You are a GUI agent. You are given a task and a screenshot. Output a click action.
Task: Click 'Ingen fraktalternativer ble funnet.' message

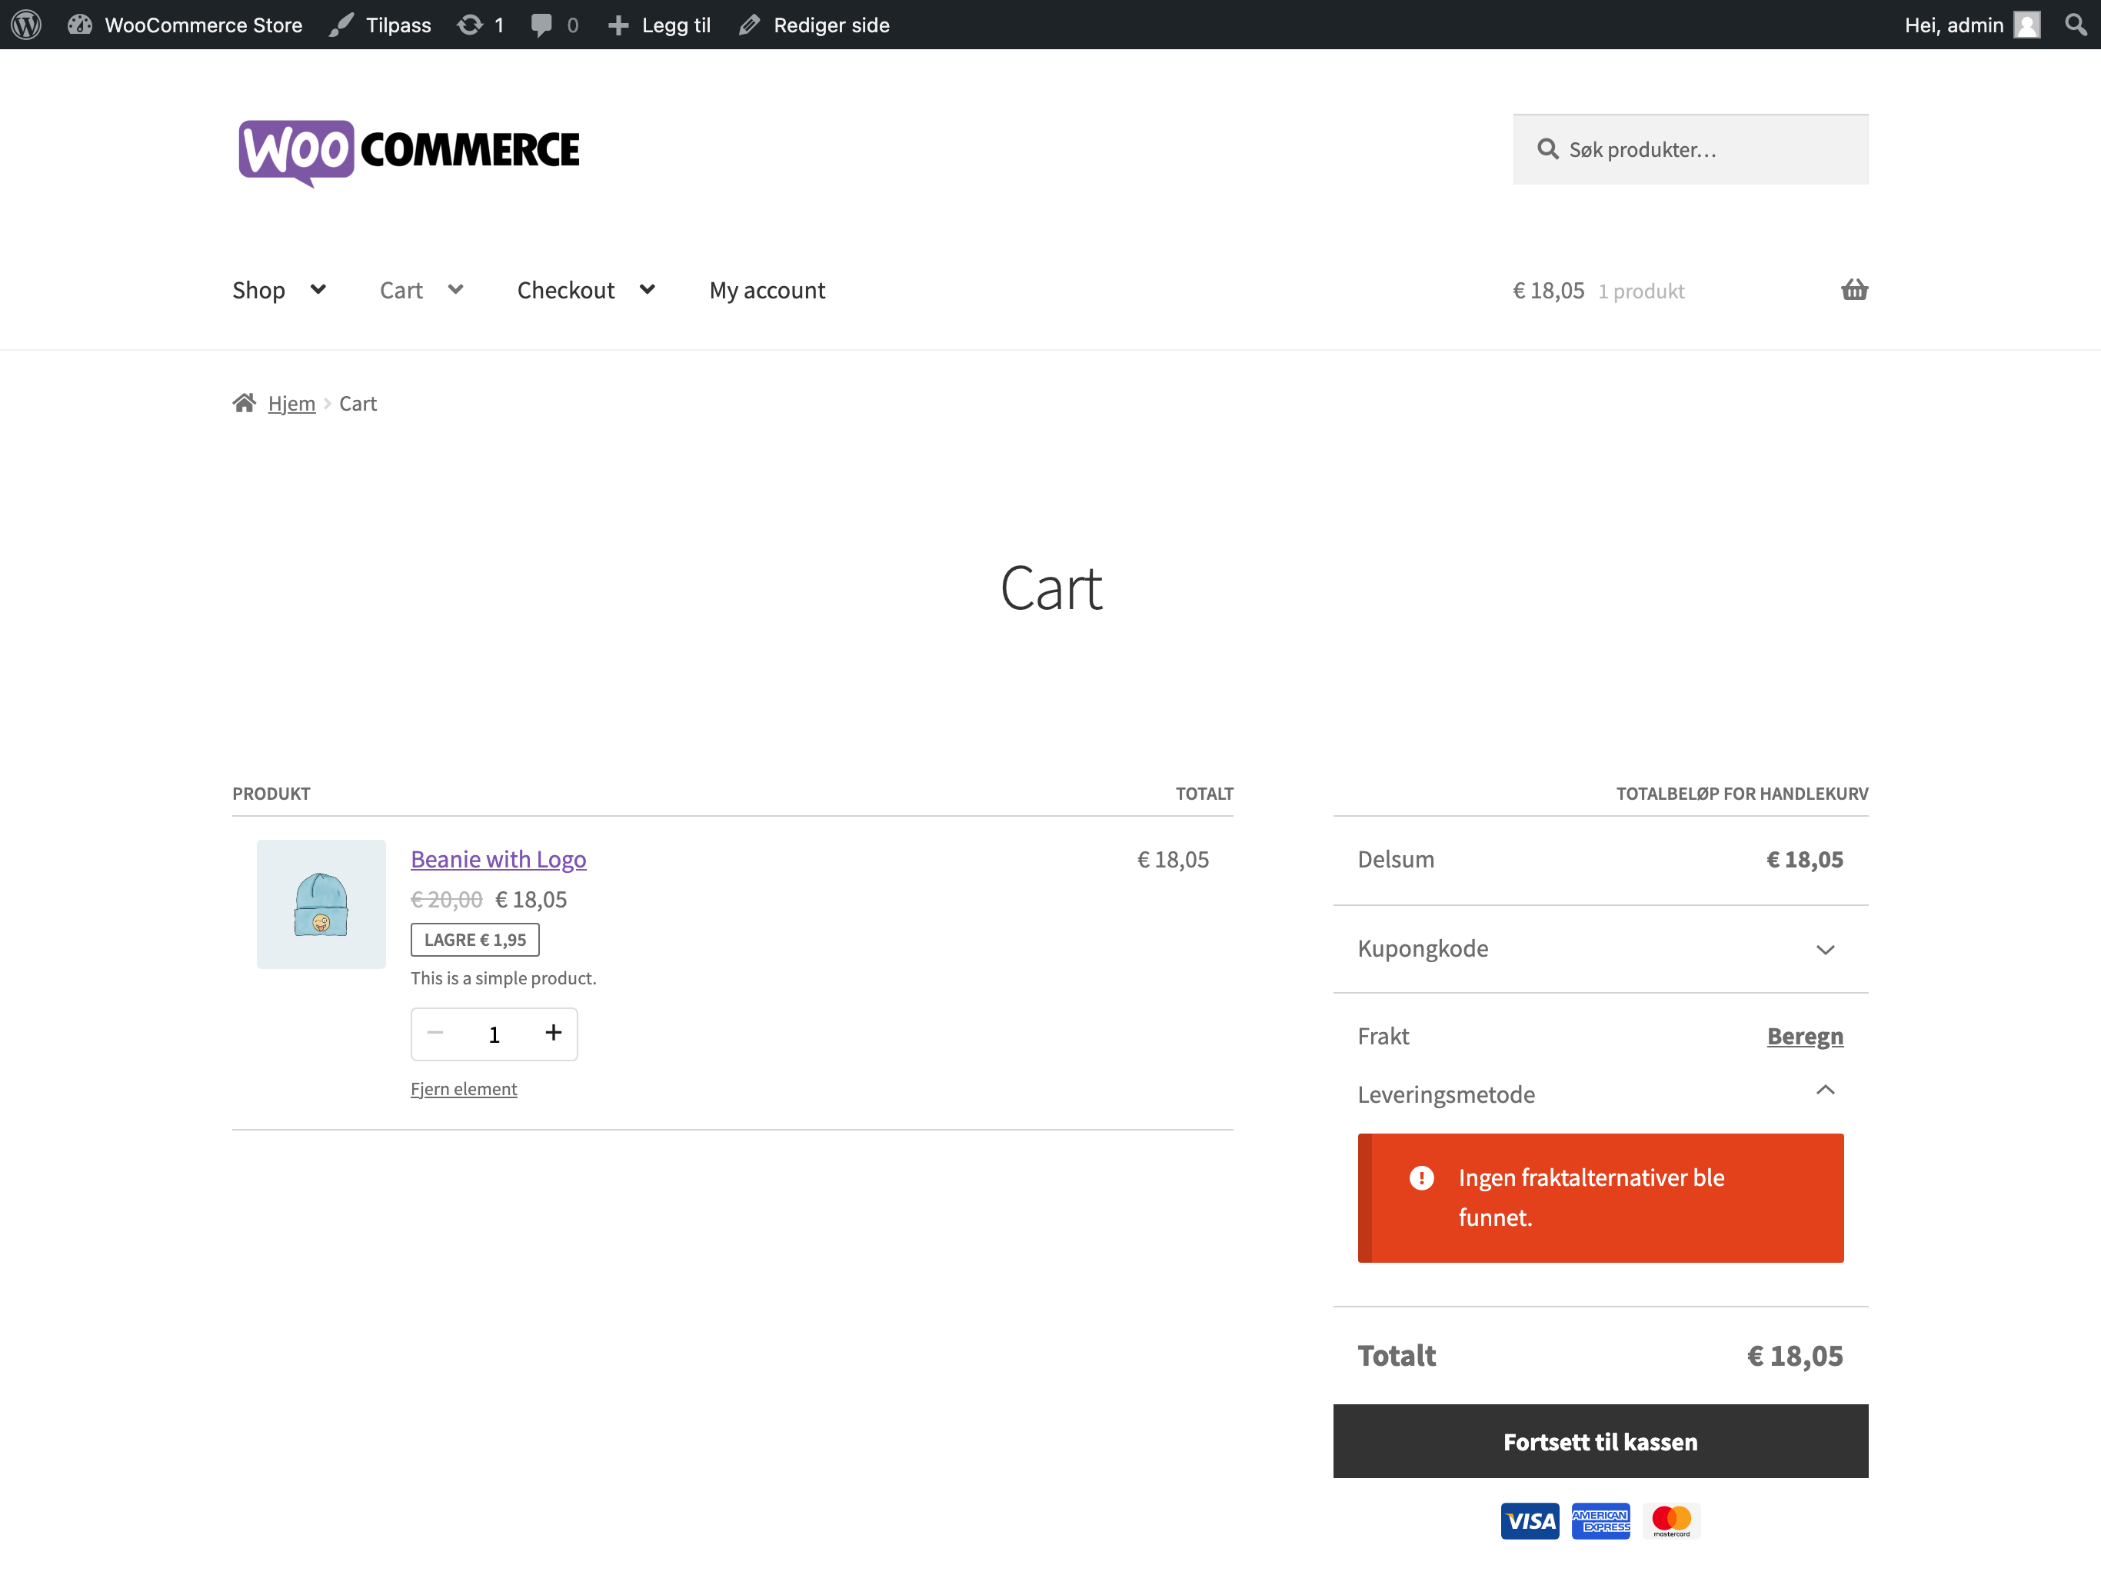point(1592,1198)
